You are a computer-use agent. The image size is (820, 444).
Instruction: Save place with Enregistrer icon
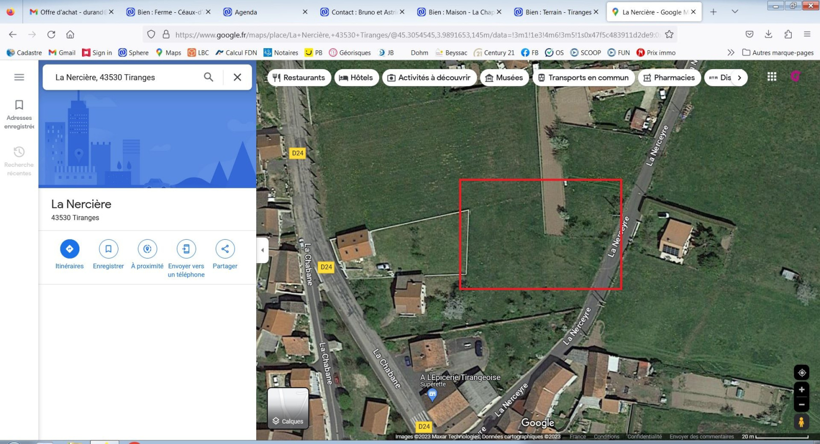tap(108, 249)
